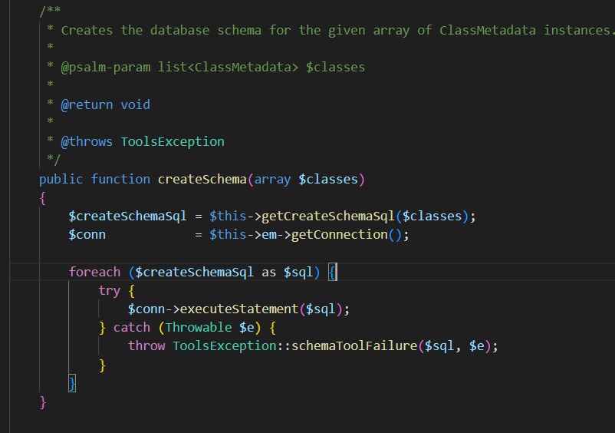This screenshot has width=615, height=433.
Task: Click the schemaToolFailure static method call
Action: click(354, 345)
